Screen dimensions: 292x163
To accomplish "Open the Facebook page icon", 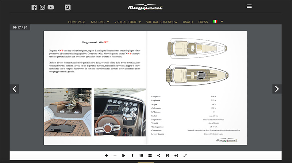I will pyautogui.click(x=34, y=7).
